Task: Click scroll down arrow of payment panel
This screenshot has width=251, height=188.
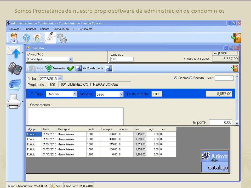Action: point(237,123)
